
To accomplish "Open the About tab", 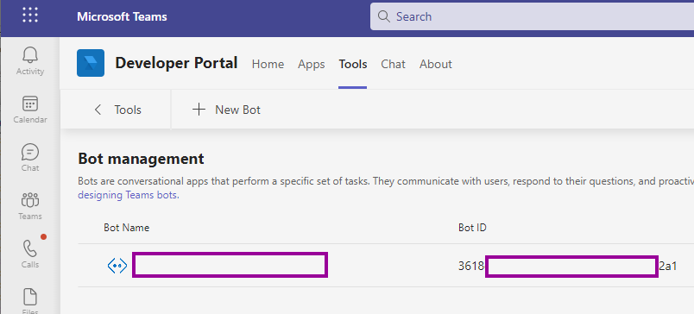I will [436, 64].
